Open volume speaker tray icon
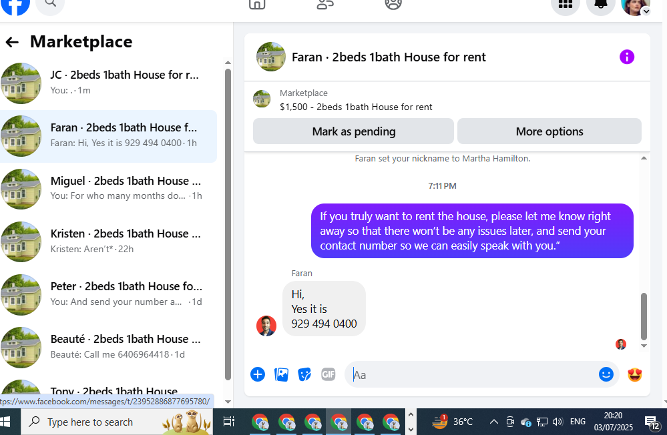 click(558, 422)
